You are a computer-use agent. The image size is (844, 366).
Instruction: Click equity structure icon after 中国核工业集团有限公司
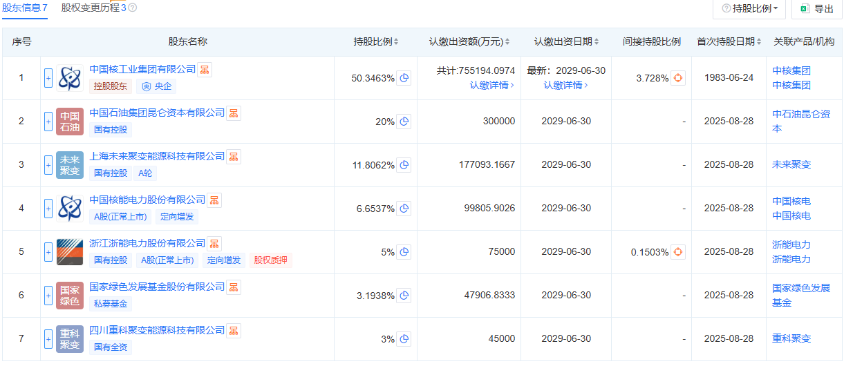click(x=205, y=70)
